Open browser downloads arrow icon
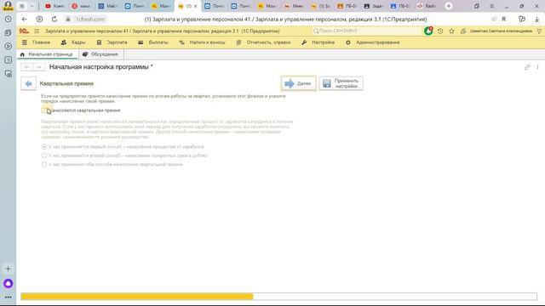Image resolution: width=545 pixels, height=306 pixels. (537, 19)
